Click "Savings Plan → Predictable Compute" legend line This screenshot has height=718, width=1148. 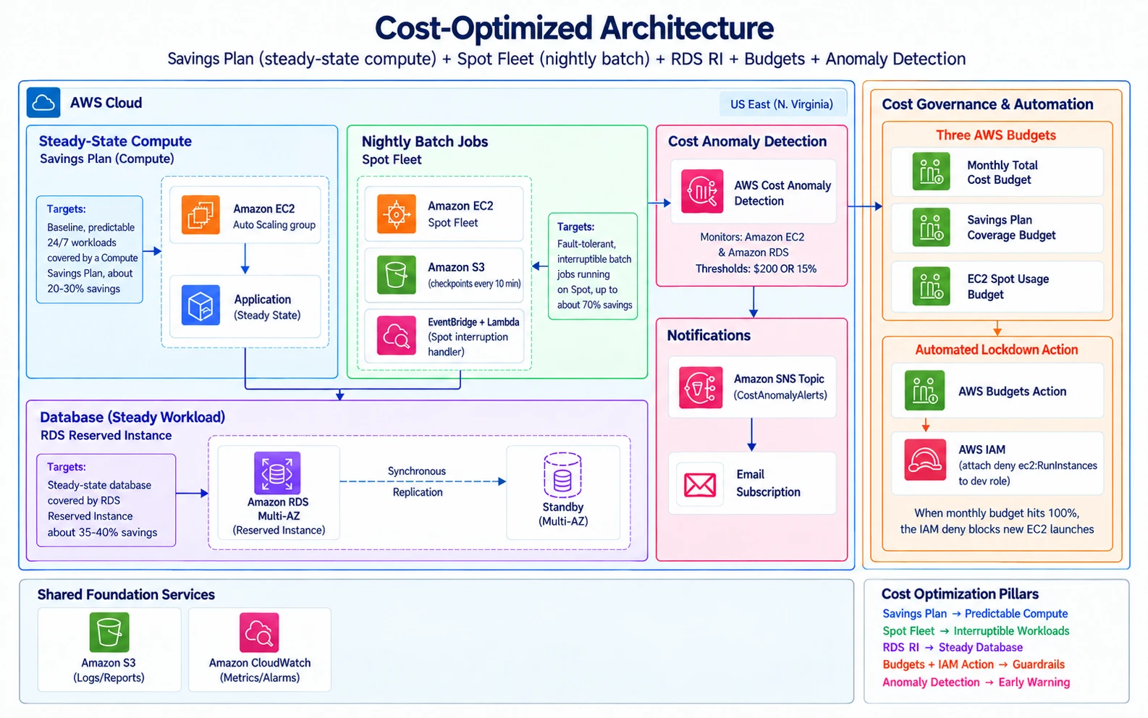tap(975, 614)
